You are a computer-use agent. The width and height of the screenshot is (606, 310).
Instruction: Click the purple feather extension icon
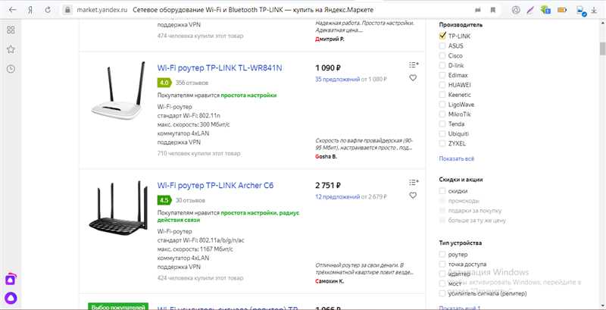pyautogui.click(x=531, y=10)
